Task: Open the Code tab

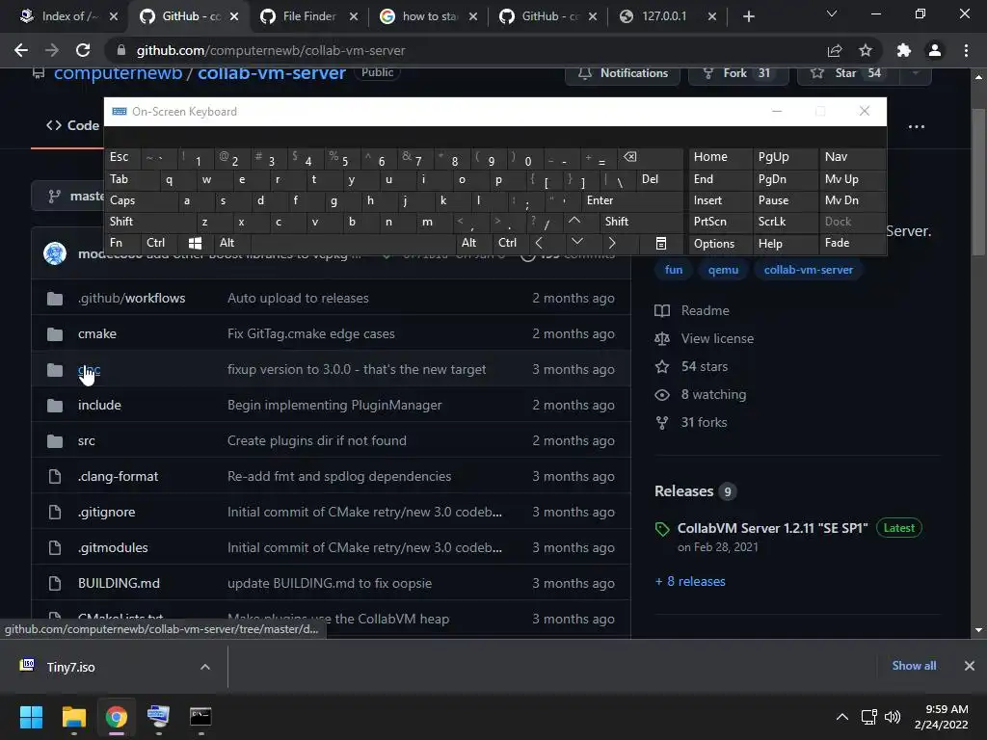Action: (73, 125)
